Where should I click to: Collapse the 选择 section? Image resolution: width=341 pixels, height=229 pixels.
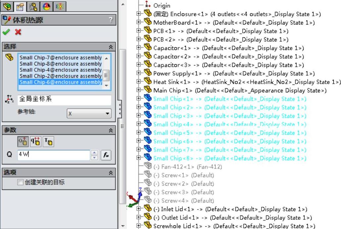pyautogui.click(x=111, y=47)
